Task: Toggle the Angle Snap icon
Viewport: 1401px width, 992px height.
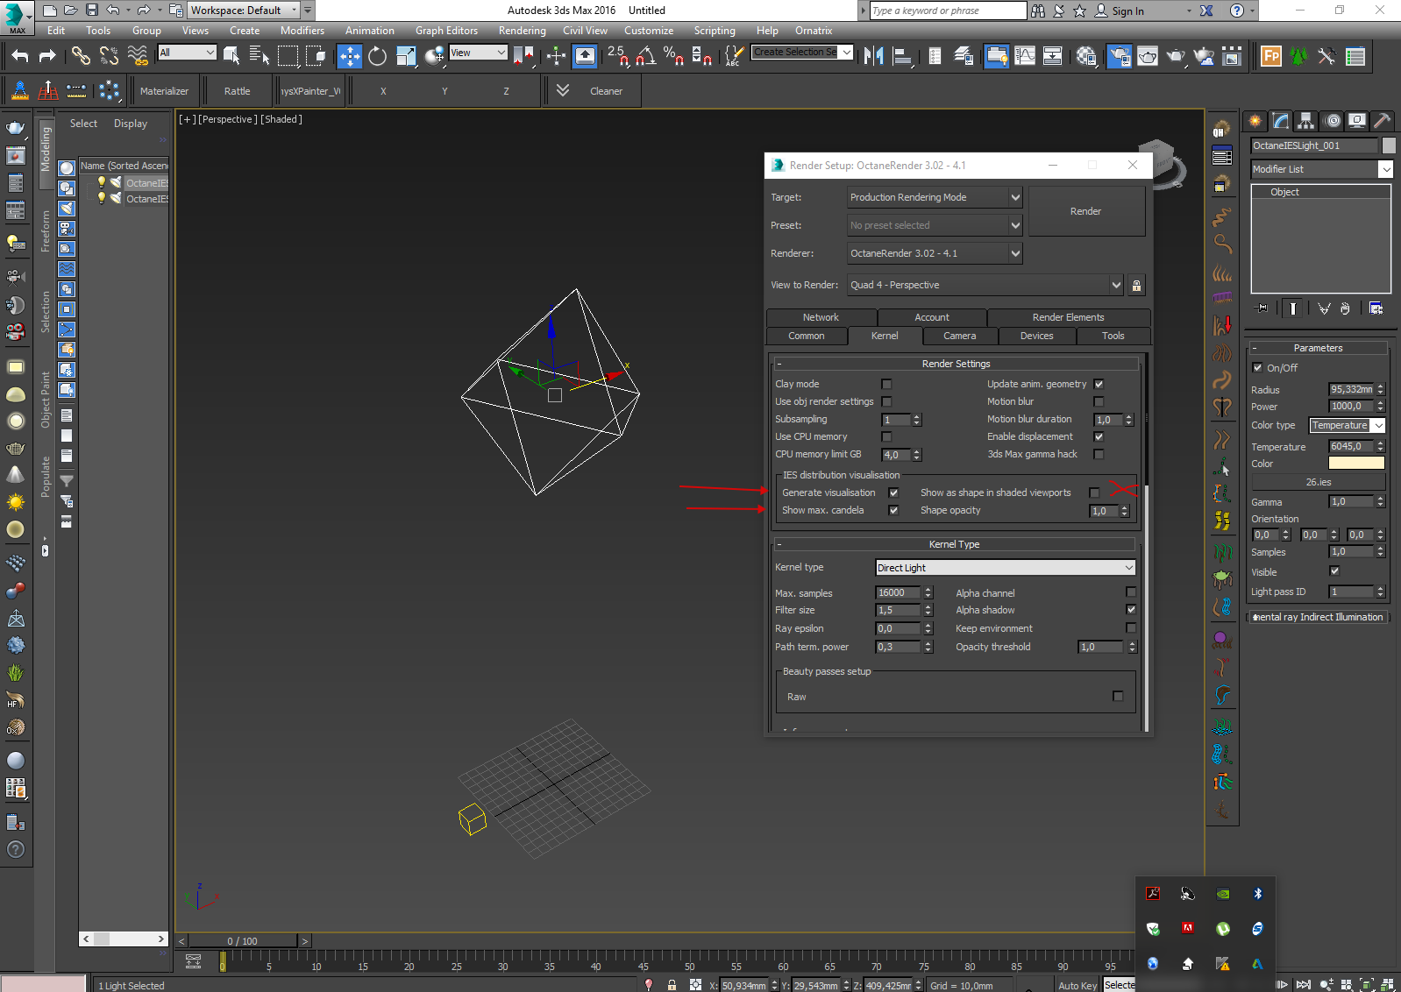Action: tap(645, 56)
